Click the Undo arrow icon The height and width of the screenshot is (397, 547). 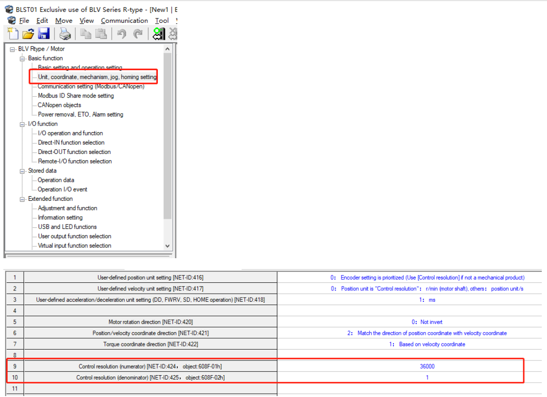pyautogui.click(x=122, y=34)
